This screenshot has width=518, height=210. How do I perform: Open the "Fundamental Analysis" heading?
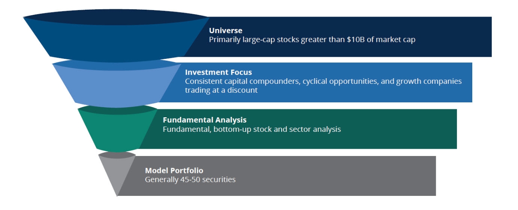(204, 120)
